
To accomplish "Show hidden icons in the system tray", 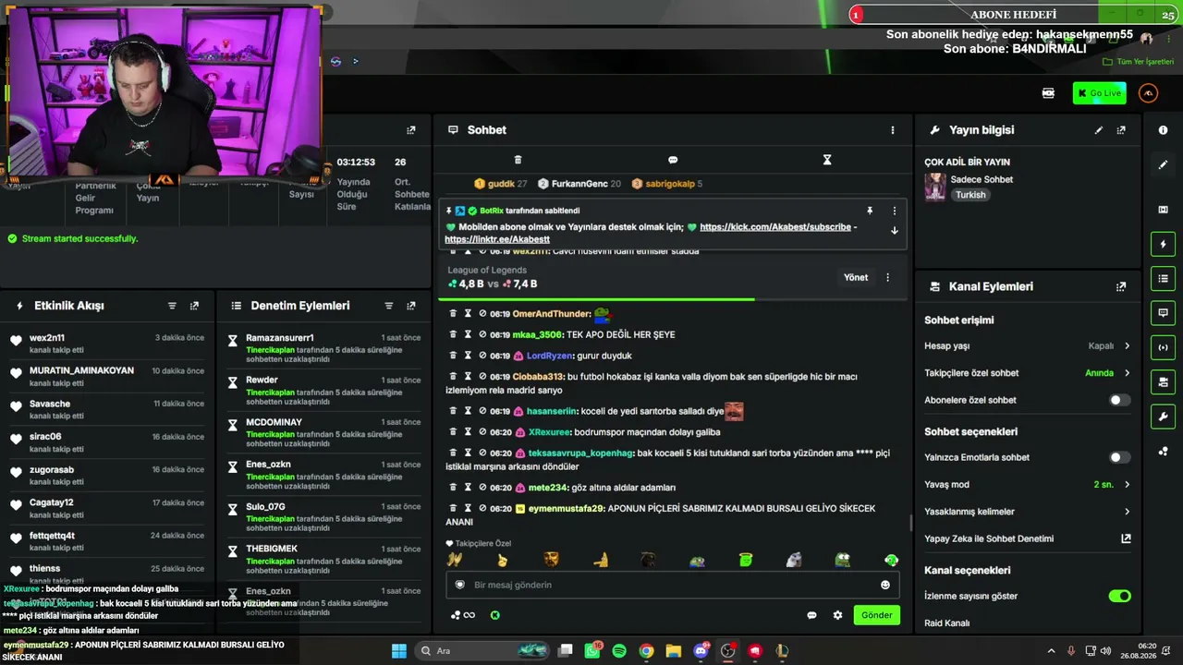I will coord(1051,651).
